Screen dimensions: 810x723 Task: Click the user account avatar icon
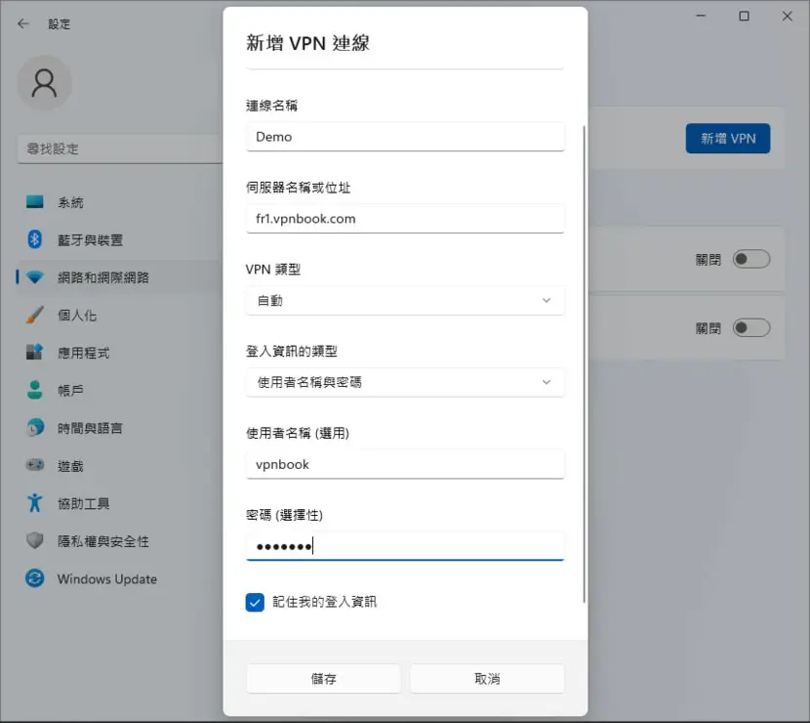[x=45, y=83]
